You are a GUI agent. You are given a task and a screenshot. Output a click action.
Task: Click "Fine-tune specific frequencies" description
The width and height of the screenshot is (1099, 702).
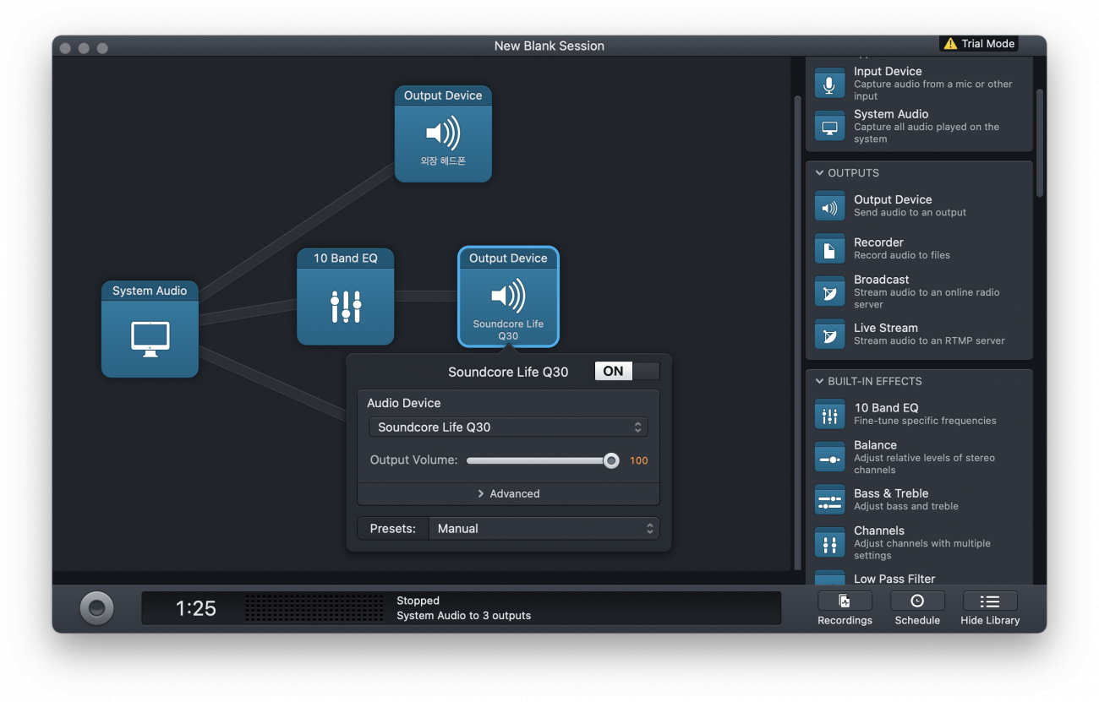tap(925, 421)
